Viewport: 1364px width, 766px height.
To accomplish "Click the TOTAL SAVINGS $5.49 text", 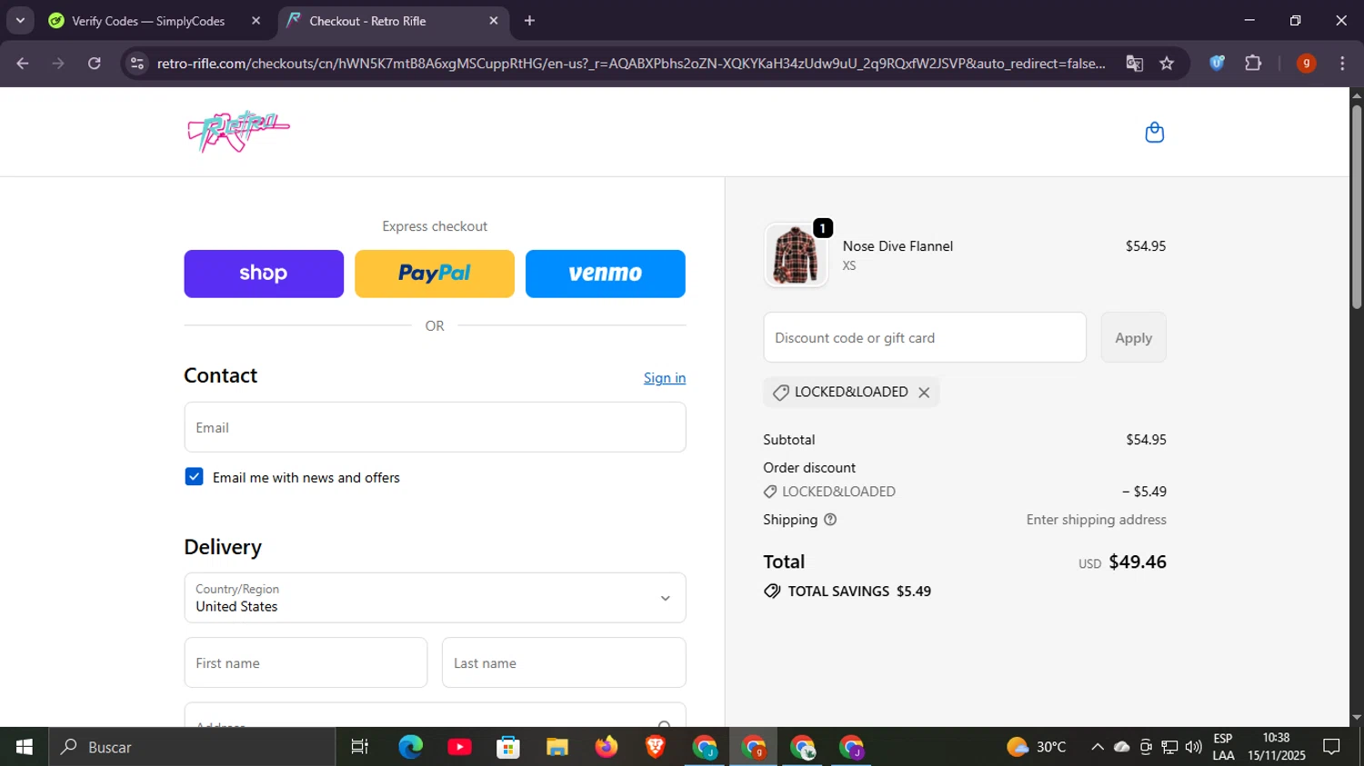I will click(859, 592).
